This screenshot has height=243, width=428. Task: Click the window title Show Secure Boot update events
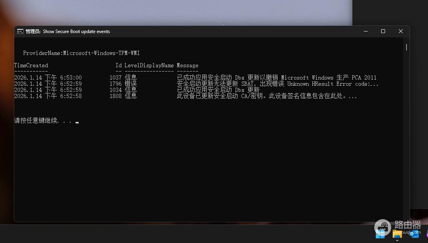(x=76, y=32)
